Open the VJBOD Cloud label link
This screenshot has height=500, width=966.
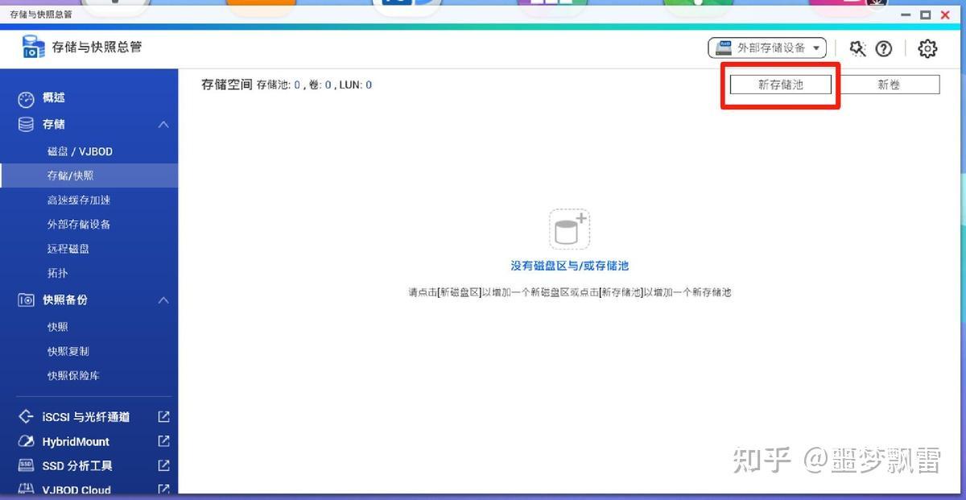(x=76, y=490)
